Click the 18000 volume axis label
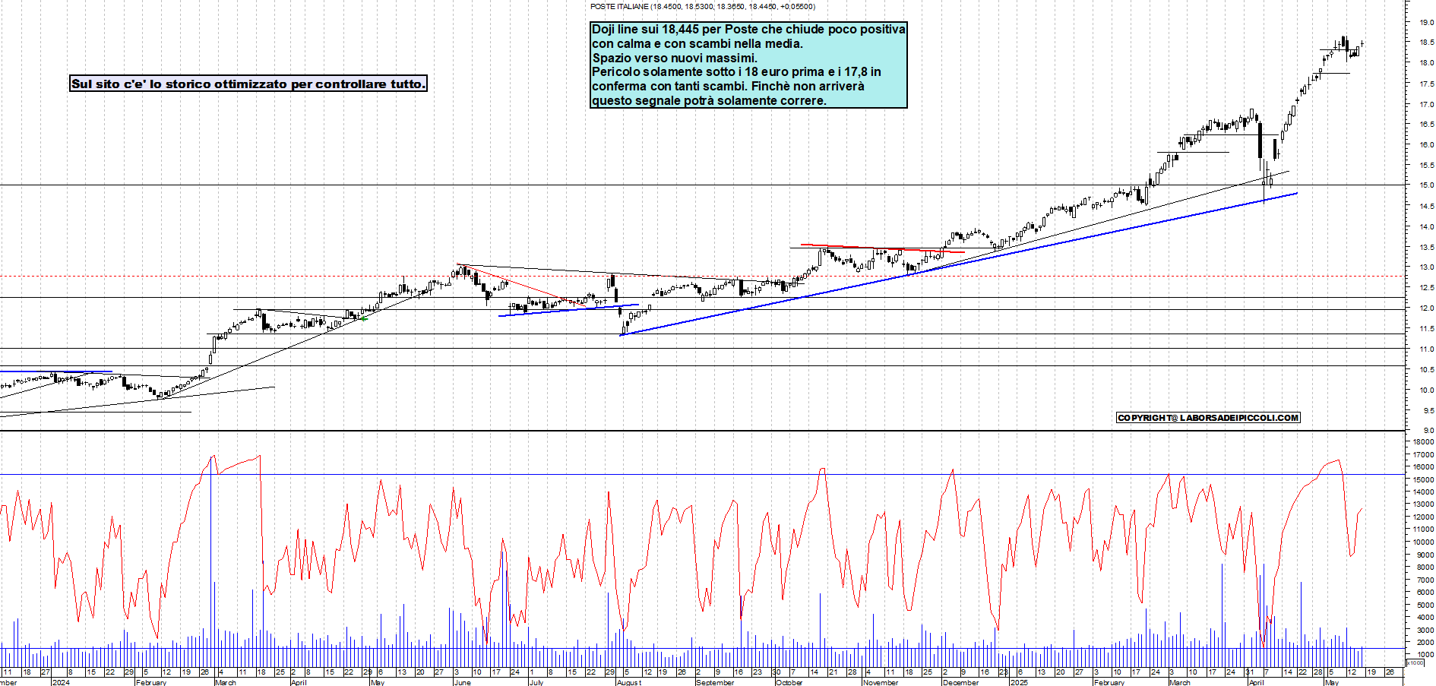The height and width of the screenshot is (686, 1436). pos(1422,442)
